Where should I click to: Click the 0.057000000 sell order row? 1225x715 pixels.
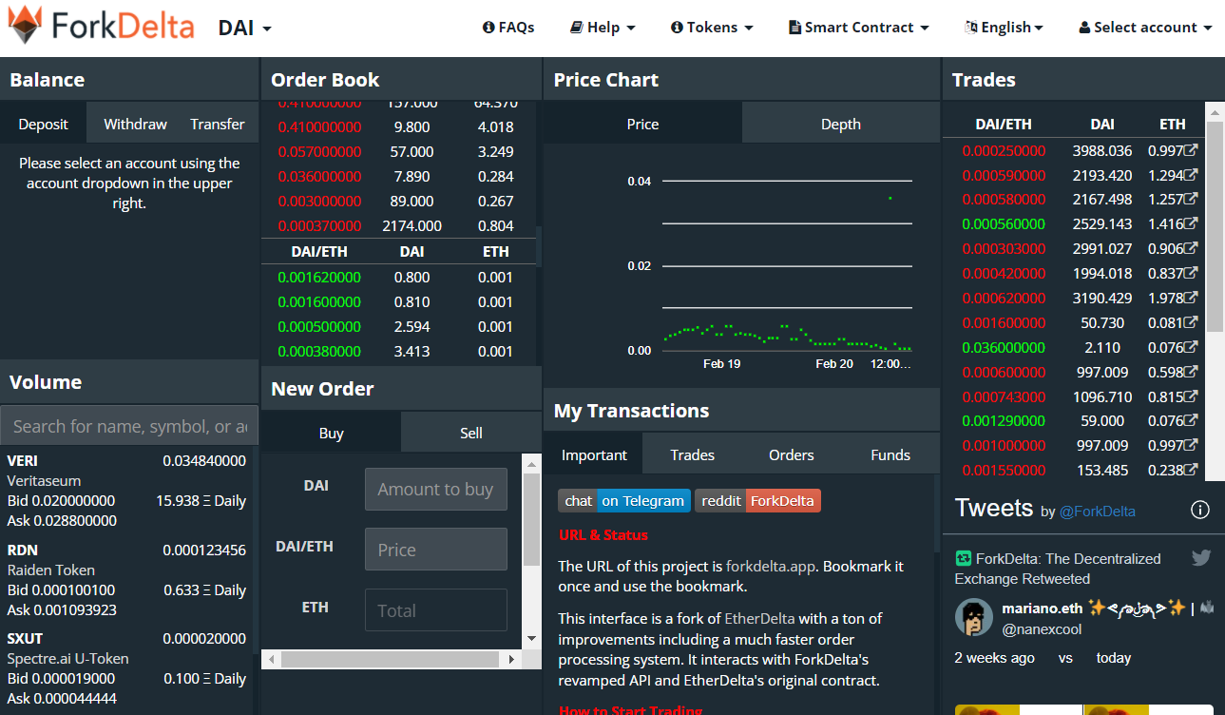pos(398,152)
